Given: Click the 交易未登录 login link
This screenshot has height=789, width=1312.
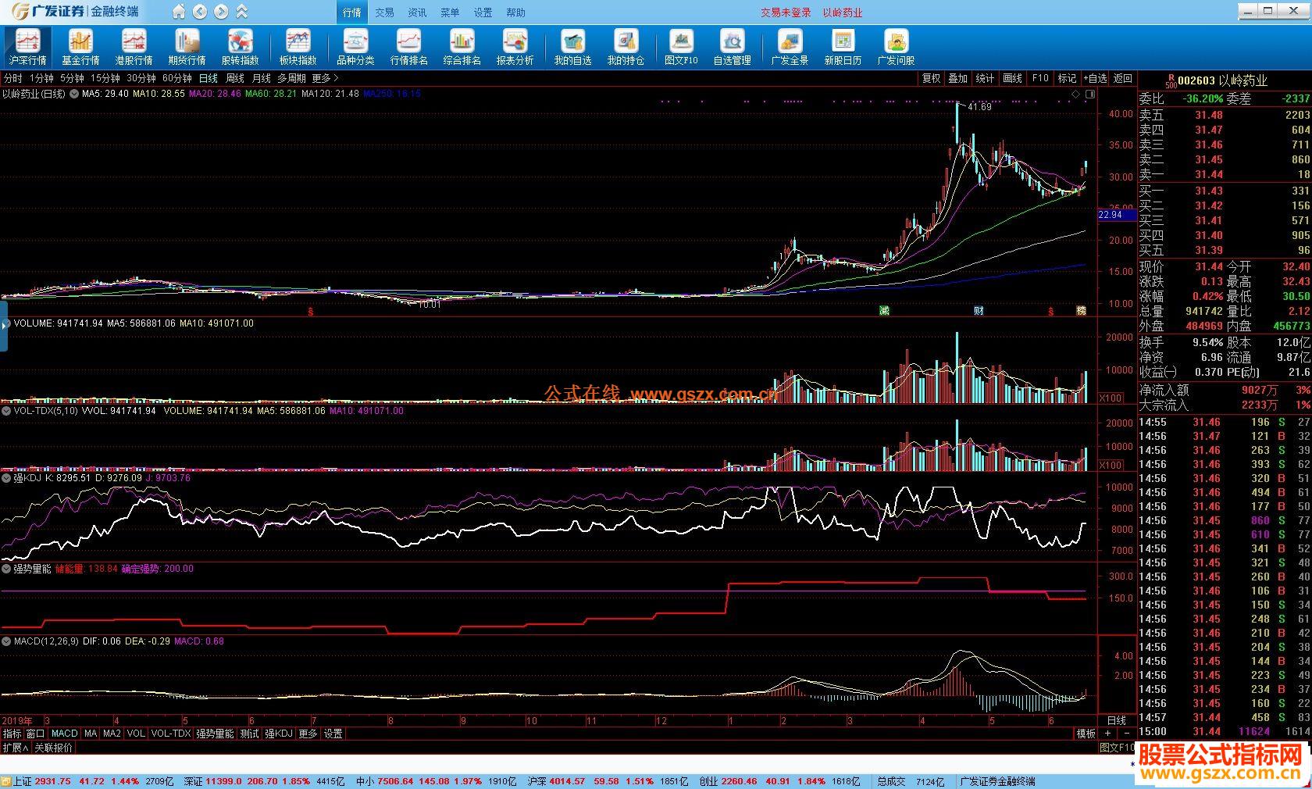Looking at the screenshot, I should point(786,12).
